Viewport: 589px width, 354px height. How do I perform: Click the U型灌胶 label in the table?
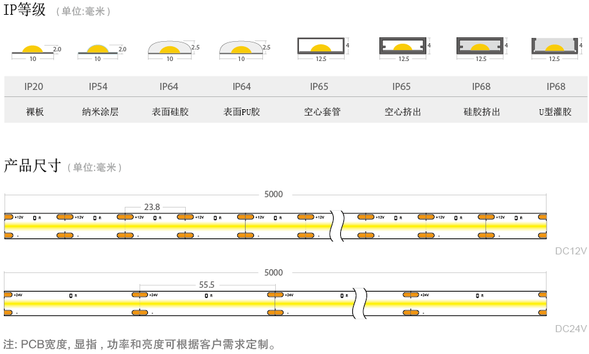(x=555, y=112)
